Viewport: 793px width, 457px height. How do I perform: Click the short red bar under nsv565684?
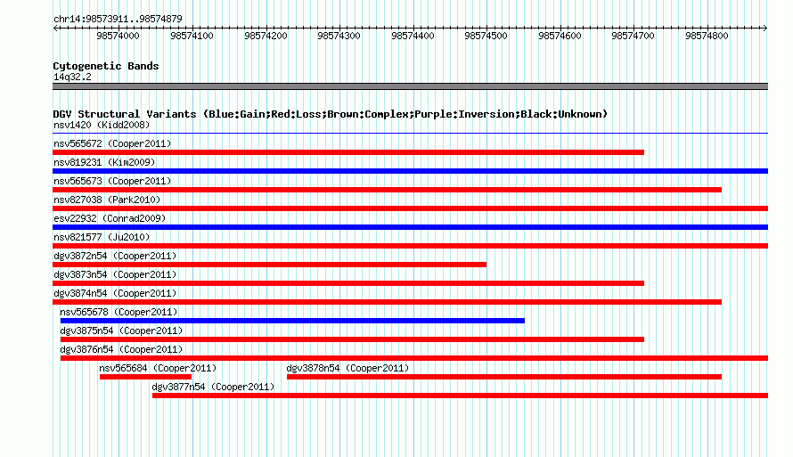point(145,377)
